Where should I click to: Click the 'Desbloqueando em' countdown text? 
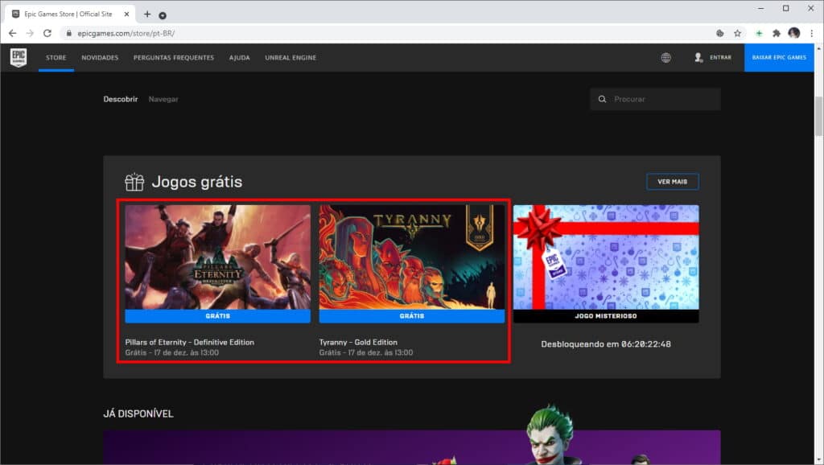(606, 344)
